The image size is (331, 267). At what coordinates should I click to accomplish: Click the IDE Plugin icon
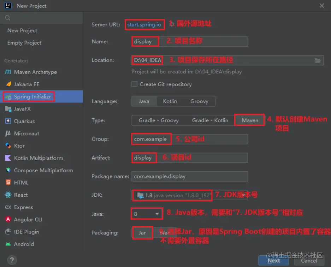pyautogui.click(x=8, y=232)
